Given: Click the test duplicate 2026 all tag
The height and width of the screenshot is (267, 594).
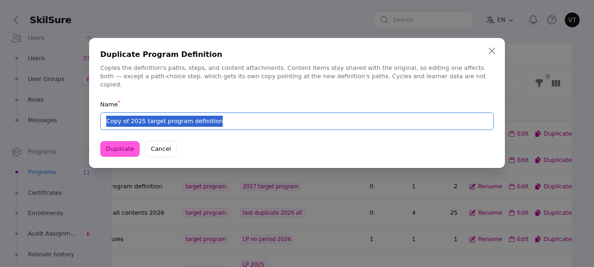Looking at the screenshot, I should click(272, 213).
